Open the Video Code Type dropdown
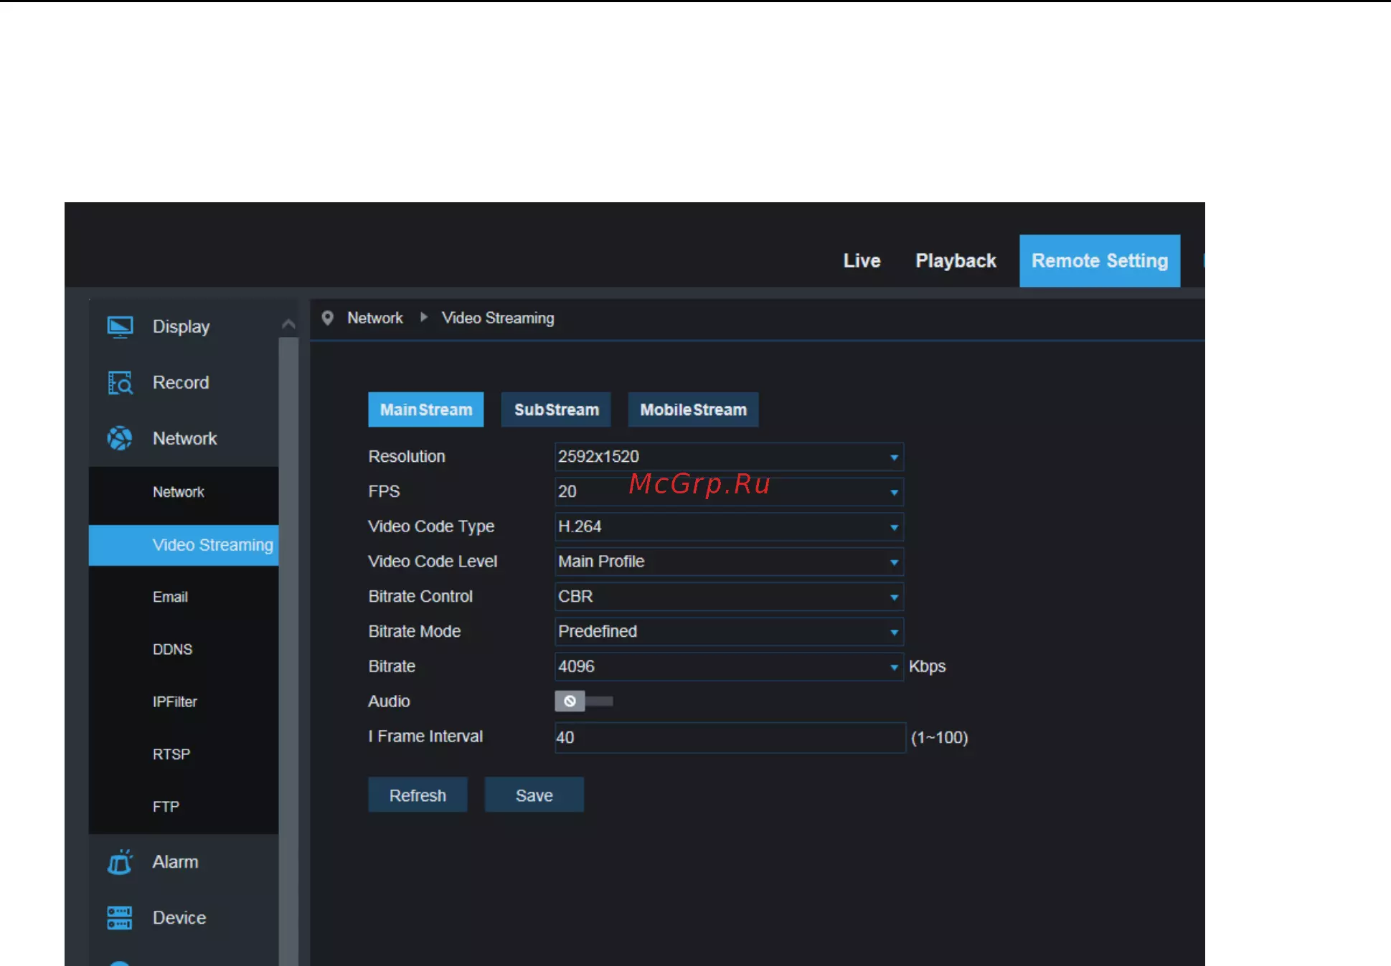The width and height of the screenshot is (1391, 966). (x=729, y=527)
